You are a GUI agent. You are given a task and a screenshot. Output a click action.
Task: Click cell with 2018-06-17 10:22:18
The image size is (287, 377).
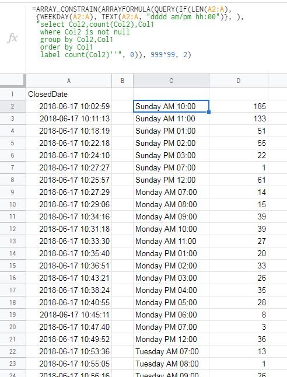pyautogui.click(x=69, y=143)
